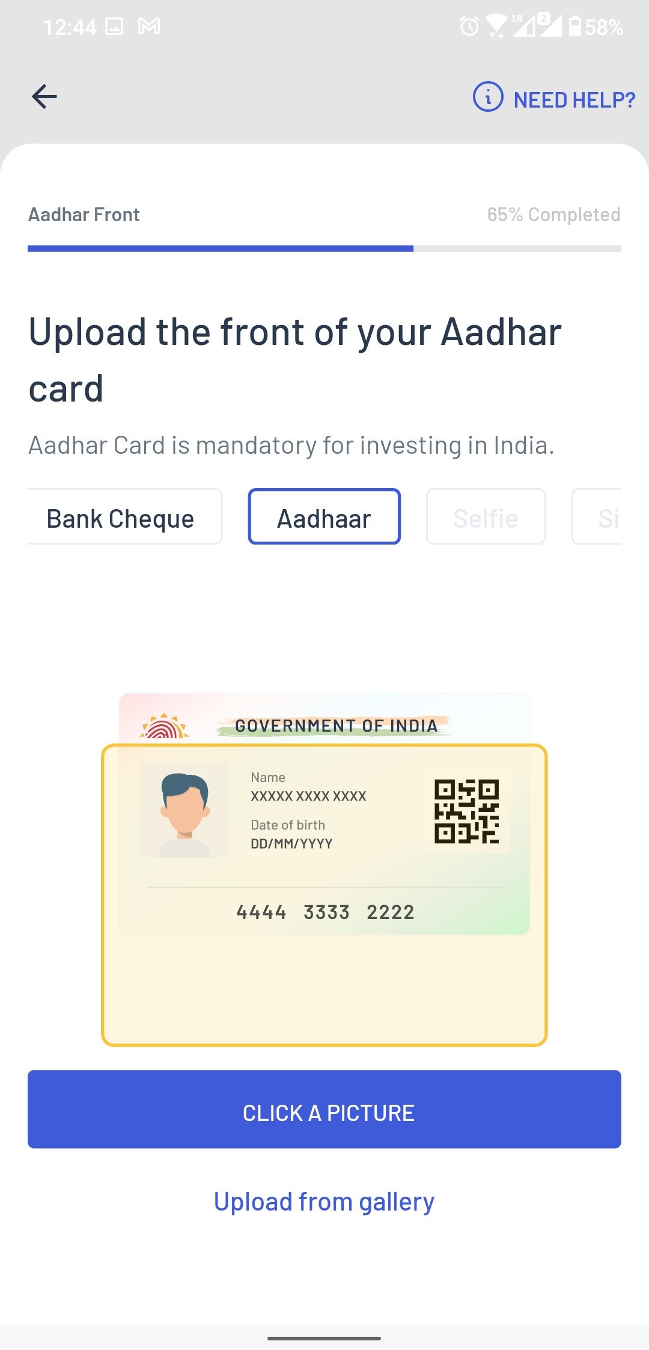Select the Aadhaar tab
Image resolution: width=649 pixels, height=1350 pixels.
tap(324, 517)
